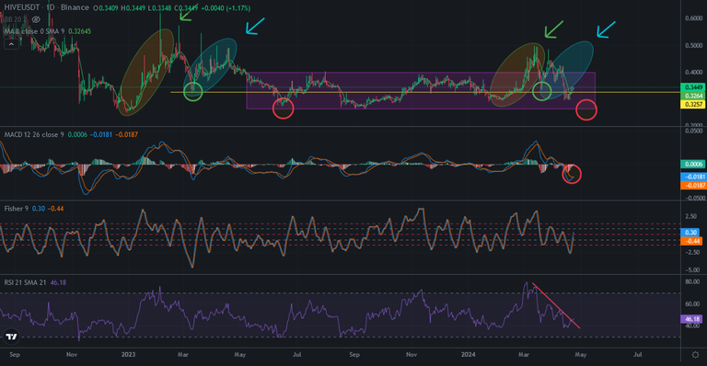Click the 0.3264 moving average price label
The height and width of the screenshot is (366, 707).
[x=693, y=96]
